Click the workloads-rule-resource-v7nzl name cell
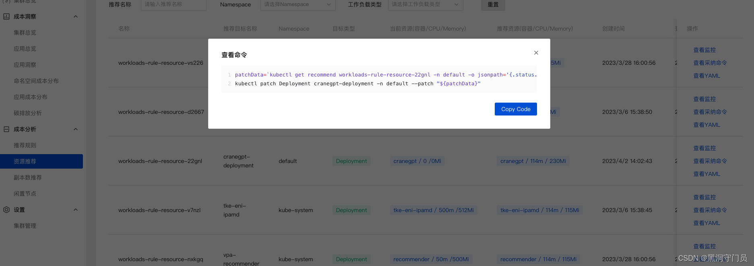 pyautogui.click(x=159, y=210)
